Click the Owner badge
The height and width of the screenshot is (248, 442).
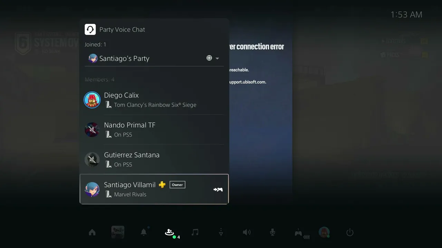click(x=177, y=185)
